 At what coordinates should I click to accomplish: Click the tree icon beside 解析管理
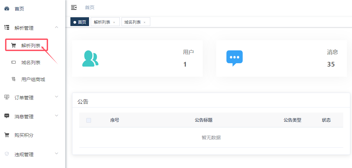[x=7, y=28]
